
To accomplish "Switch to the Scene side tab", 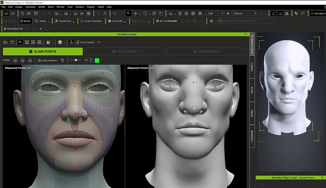I will 252,90.
